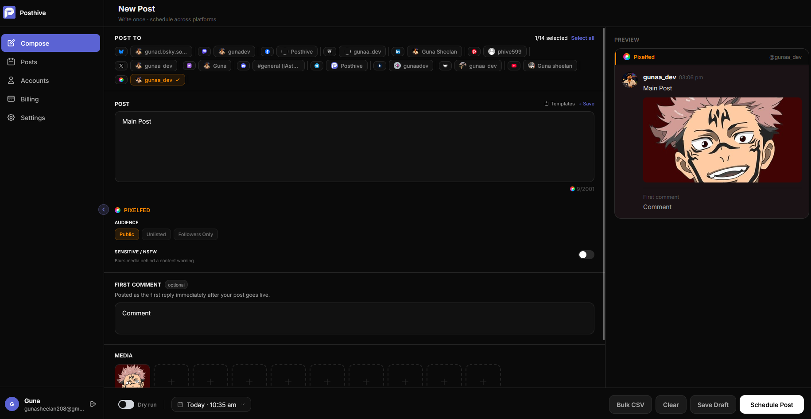Click the Mastodon platform icon in Post To
The width and height of the screenshot is (811, 419).
point(204,52)
